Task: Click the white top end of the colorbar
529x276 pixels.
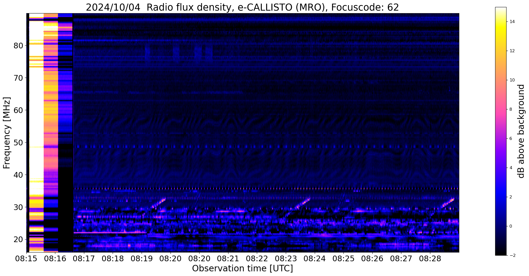Action: (501, 9)
